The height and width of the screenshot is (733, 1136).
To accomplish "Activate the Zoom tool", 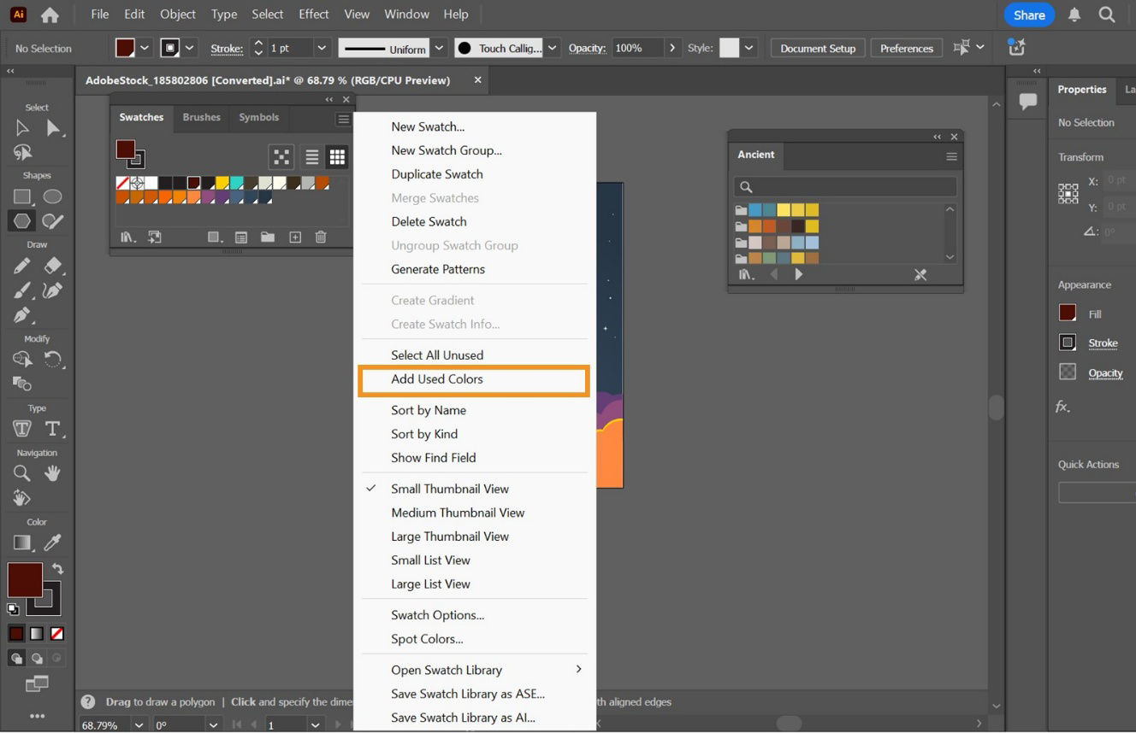I will pos(21,473).
